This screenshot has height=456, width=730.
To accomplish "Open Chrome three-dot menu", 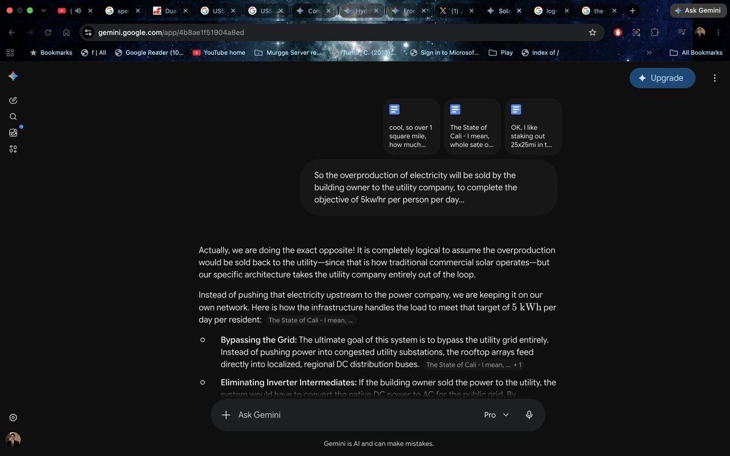I will coord(718,32).
